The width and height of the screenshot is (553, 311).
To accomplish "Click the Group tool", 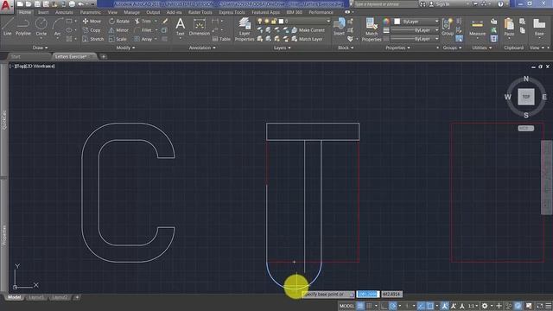I will [448, 27].
